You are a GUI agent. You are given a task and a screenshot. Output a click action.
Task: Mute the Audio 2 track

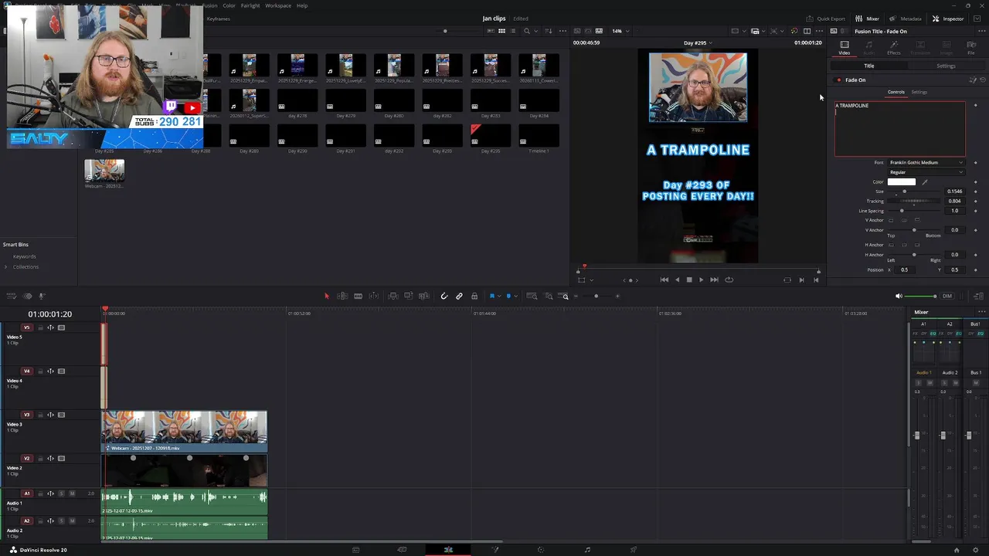(73, 521)
